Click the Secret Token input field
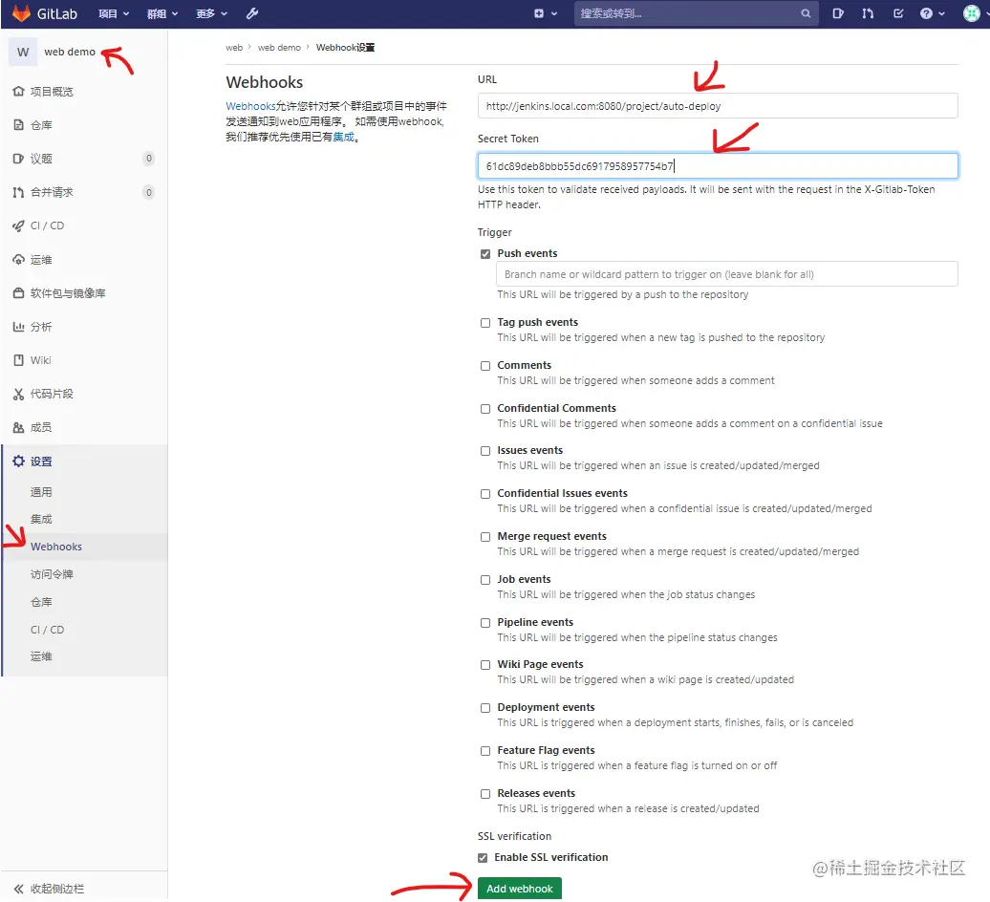The width and height of the screenshot is (990, 902). [x=718, y=166]
